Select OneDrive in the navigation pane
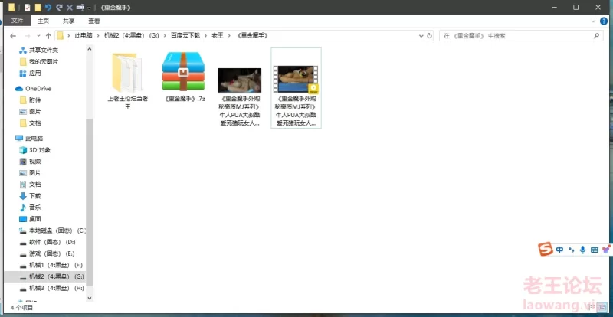Screen dimensions: 613x317 coord(33,88)
